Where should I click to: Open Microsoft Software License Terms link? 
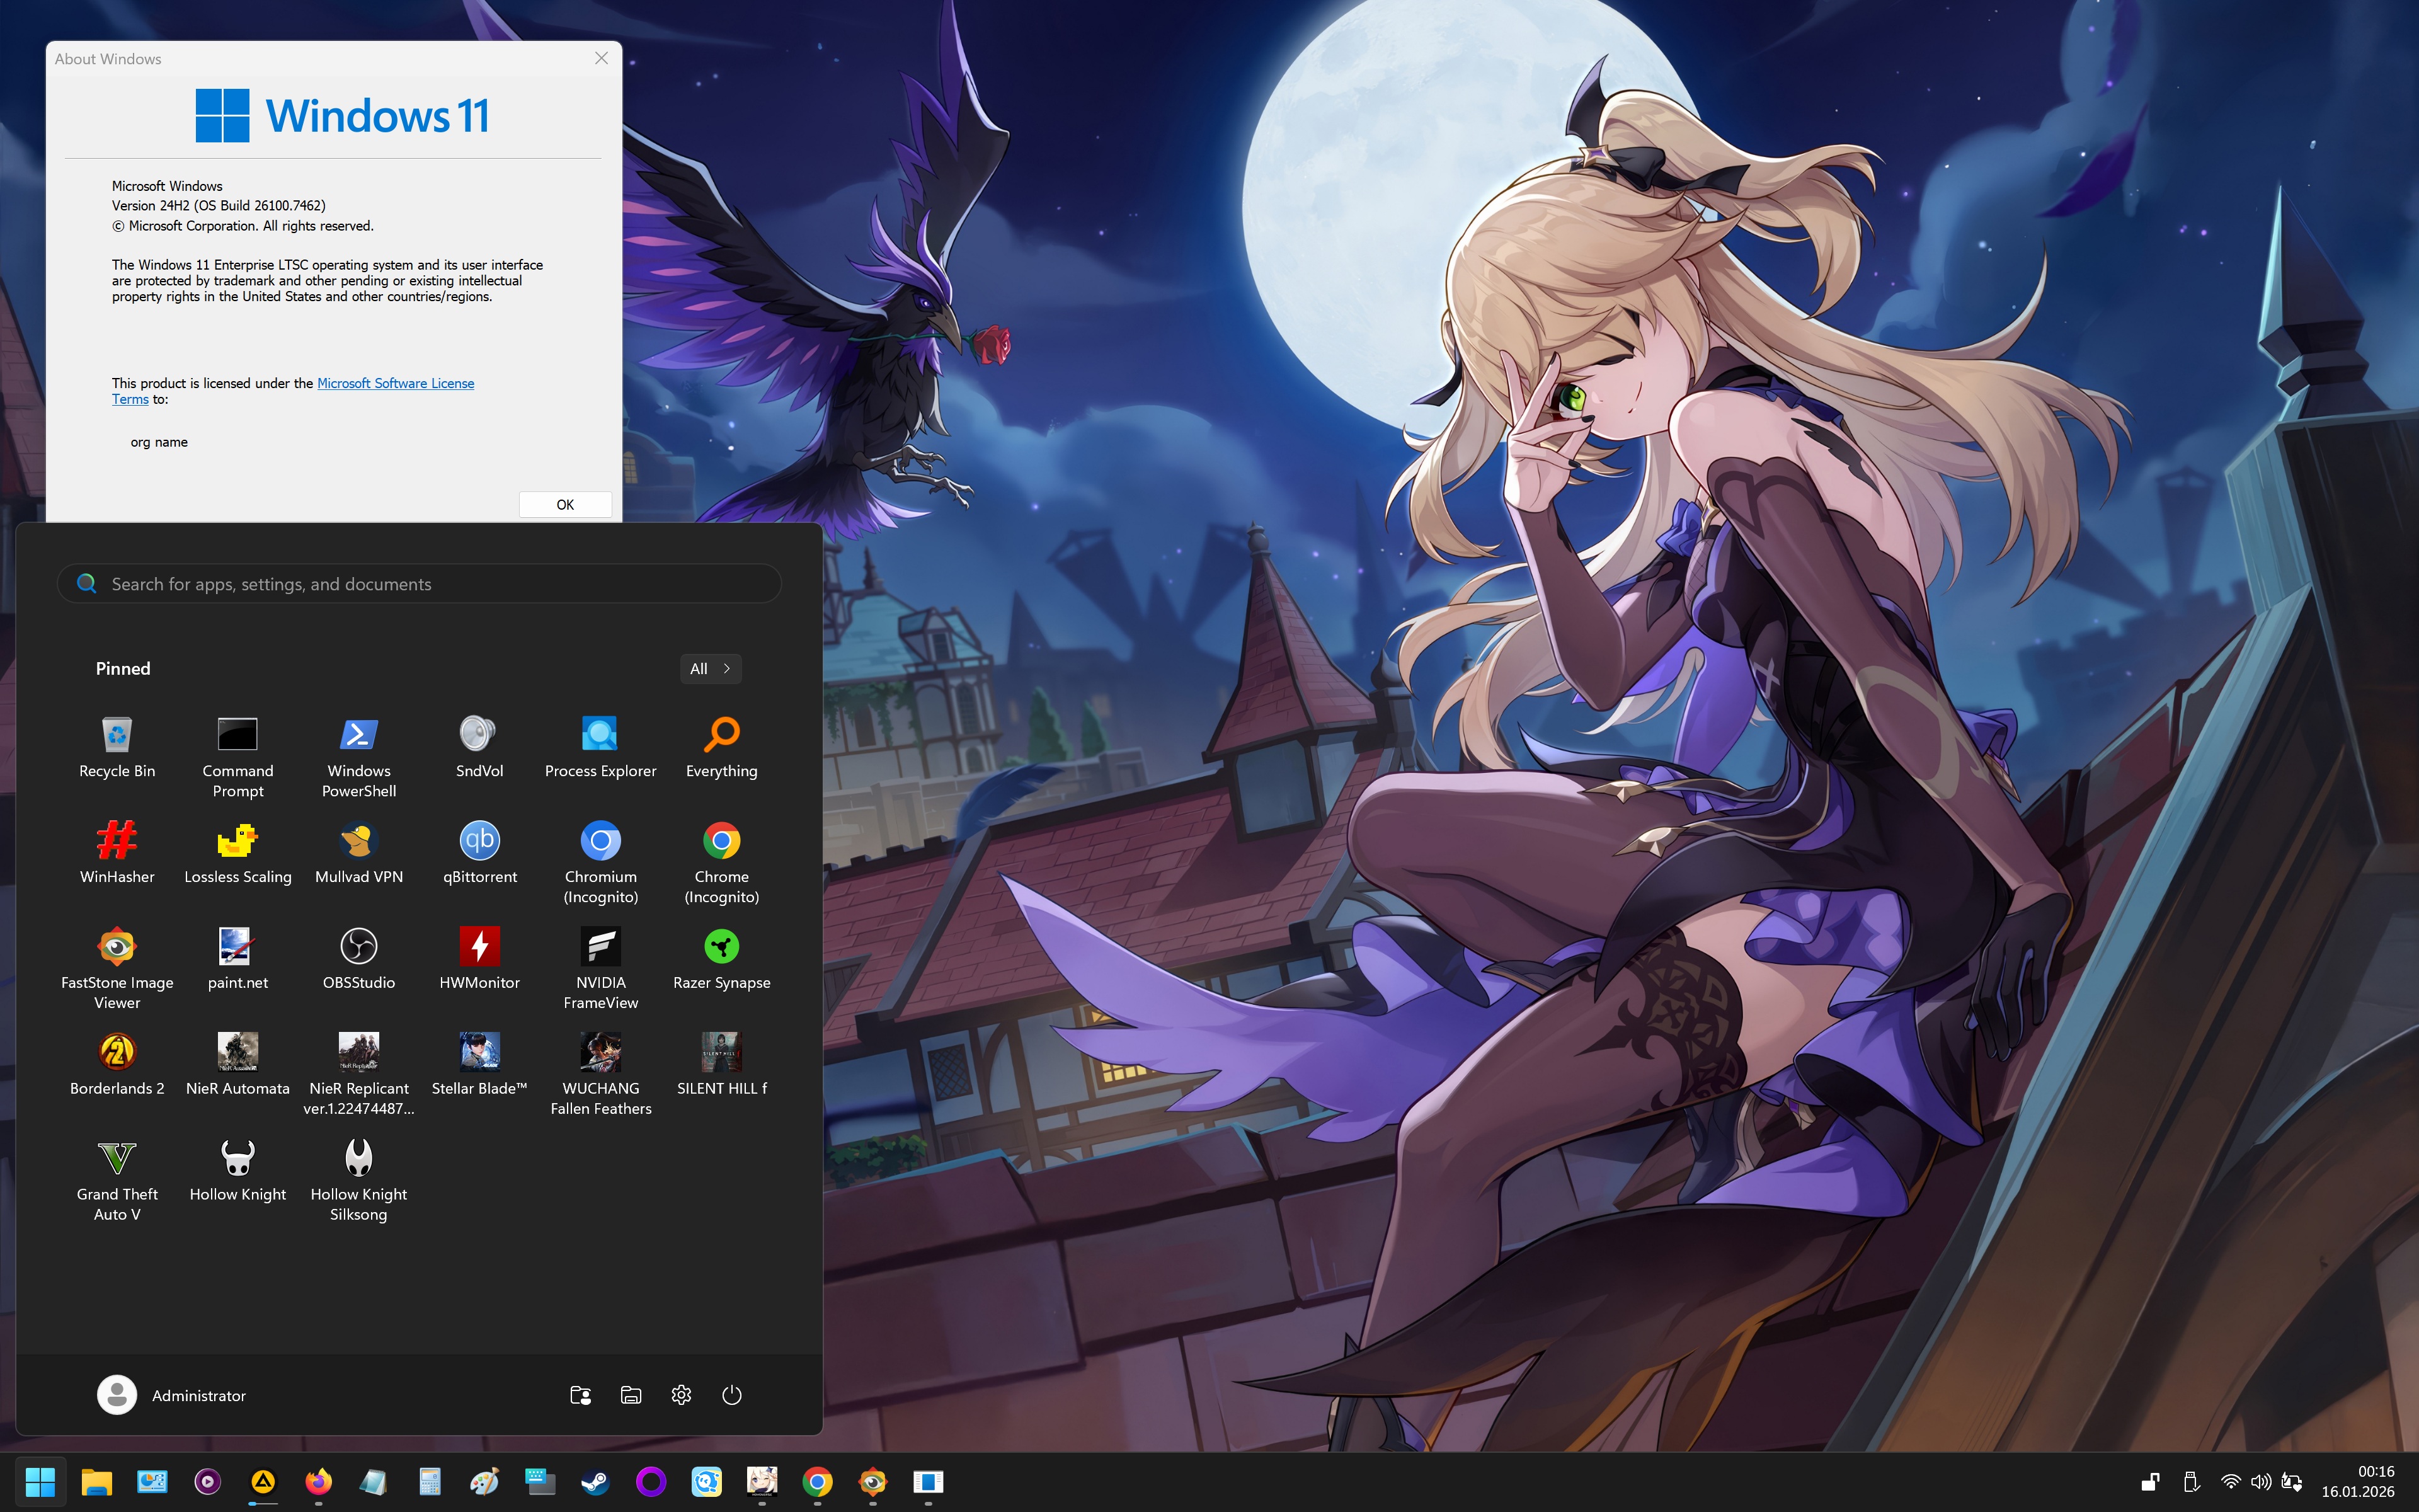click(395, 383)
